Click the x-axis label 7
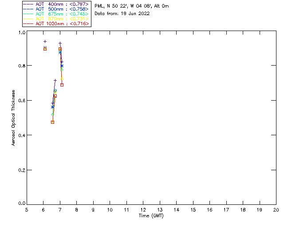The height and width of the screenshot is (227, 284). click(60, 210)
